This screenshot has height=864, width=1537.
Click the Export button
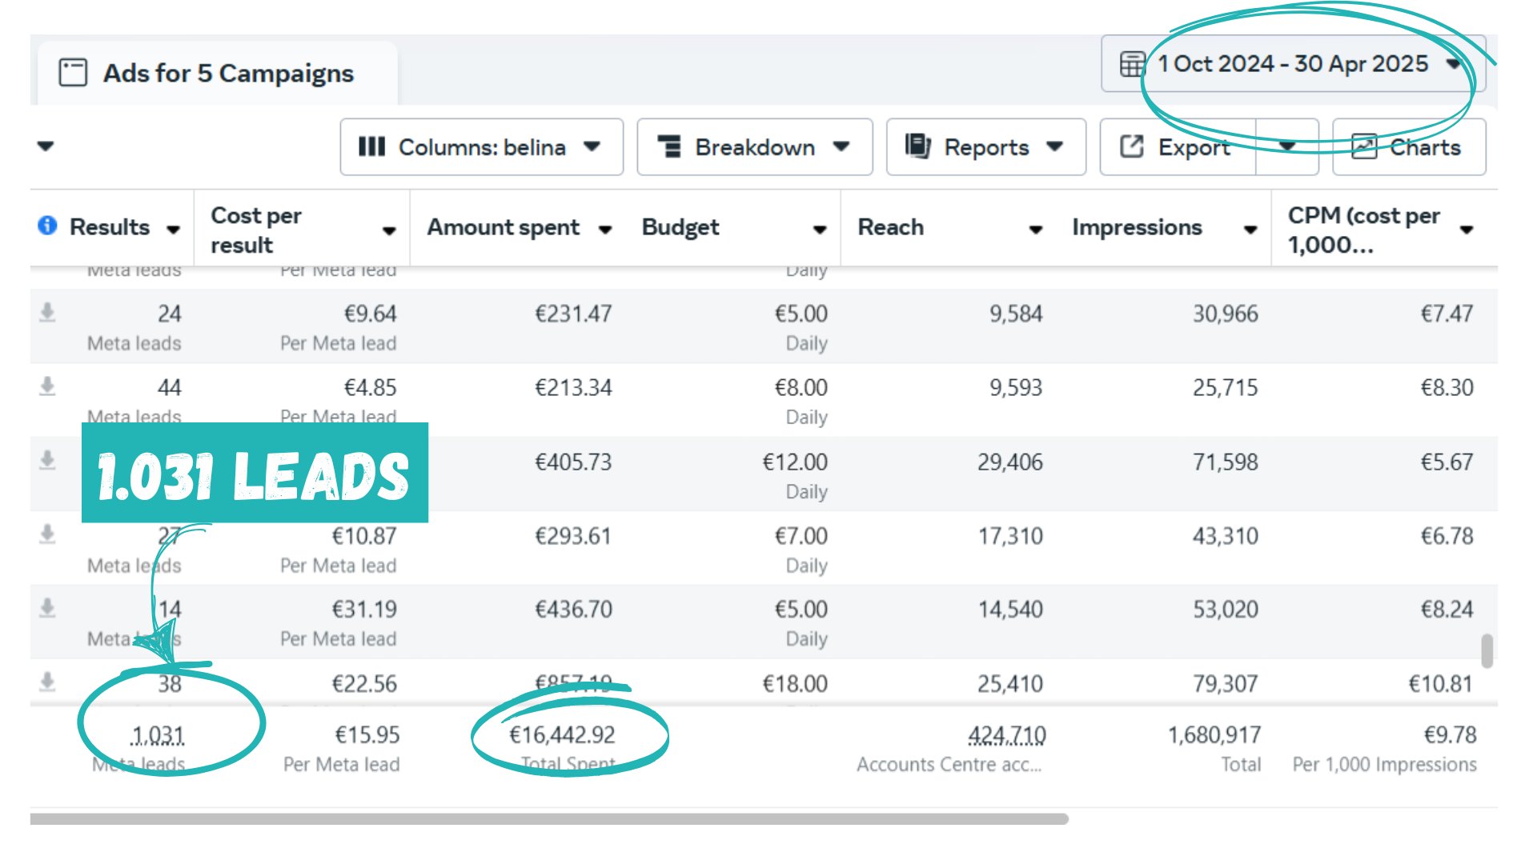tap(1178, 147)
